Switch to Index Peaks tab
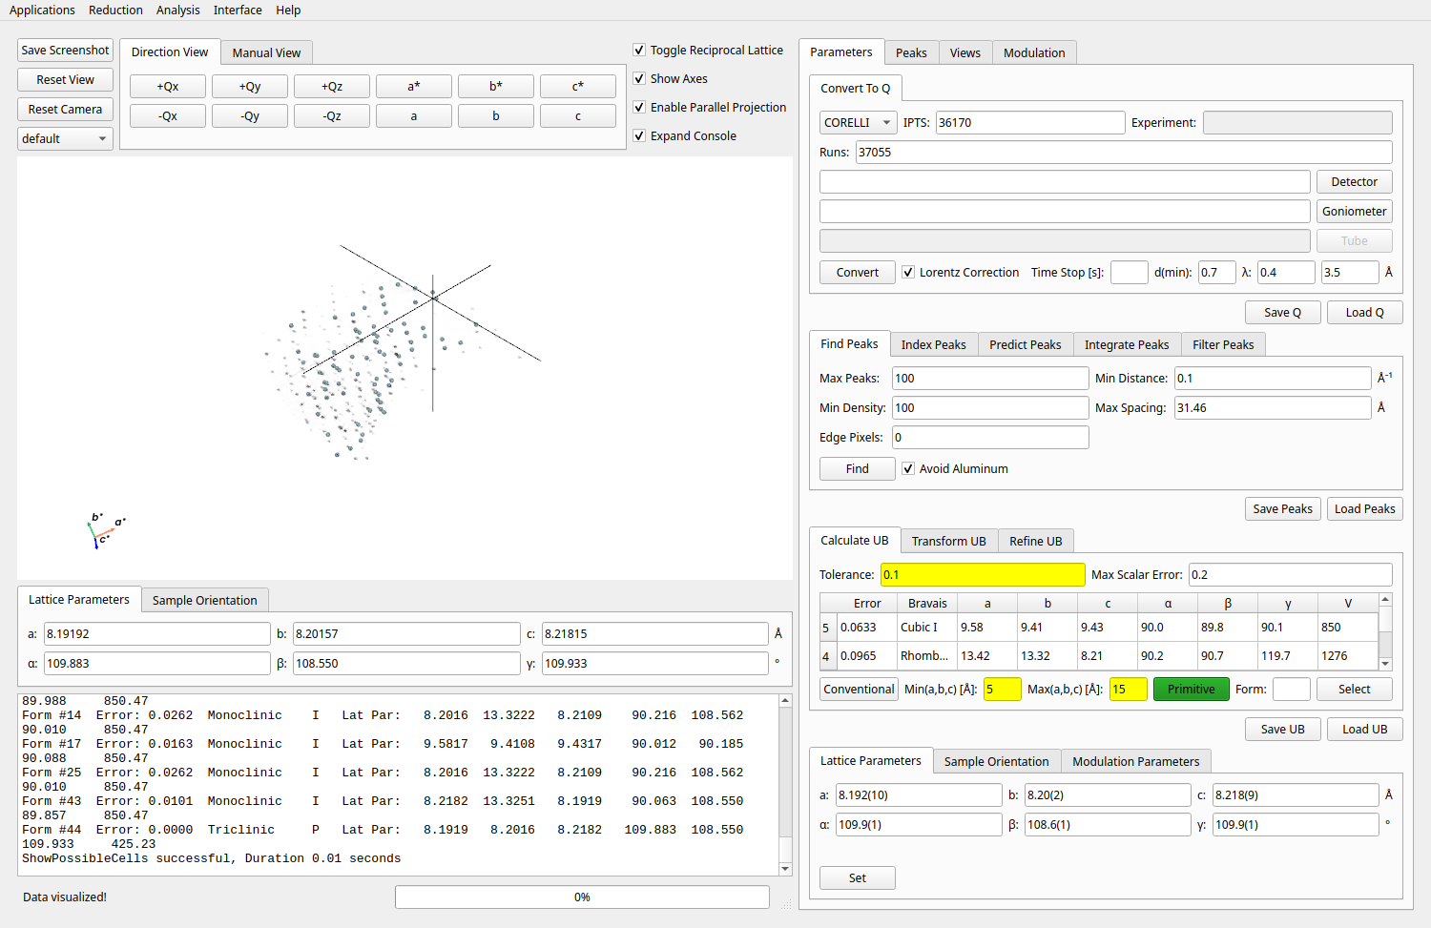Viewport: 1431px width, 928px height. tap(934, 344)
